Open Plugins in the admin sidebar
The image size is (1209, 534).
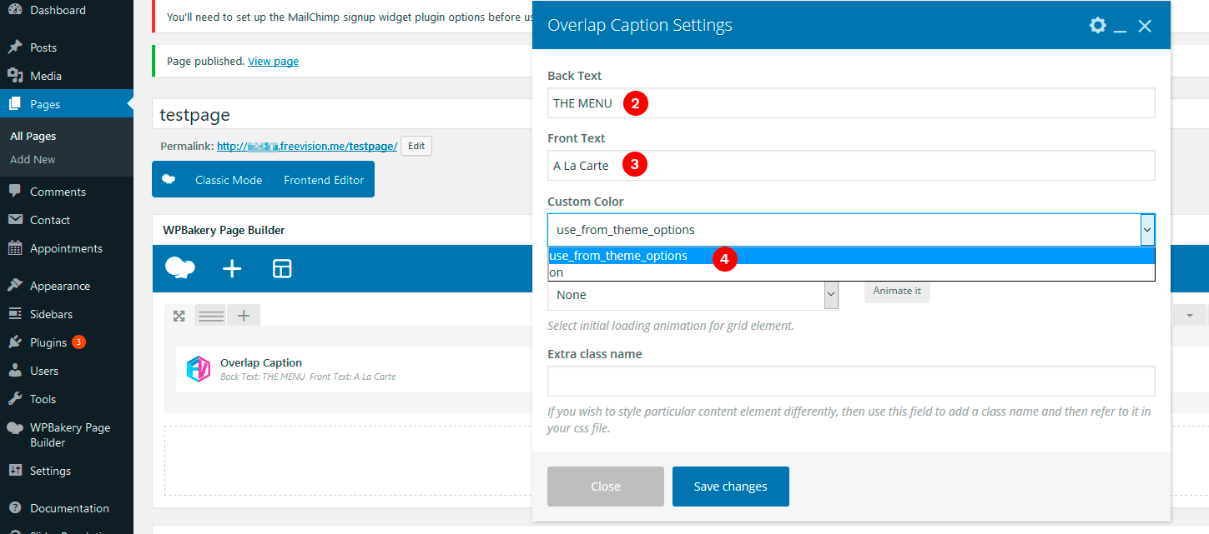click(x=48, y=342)
